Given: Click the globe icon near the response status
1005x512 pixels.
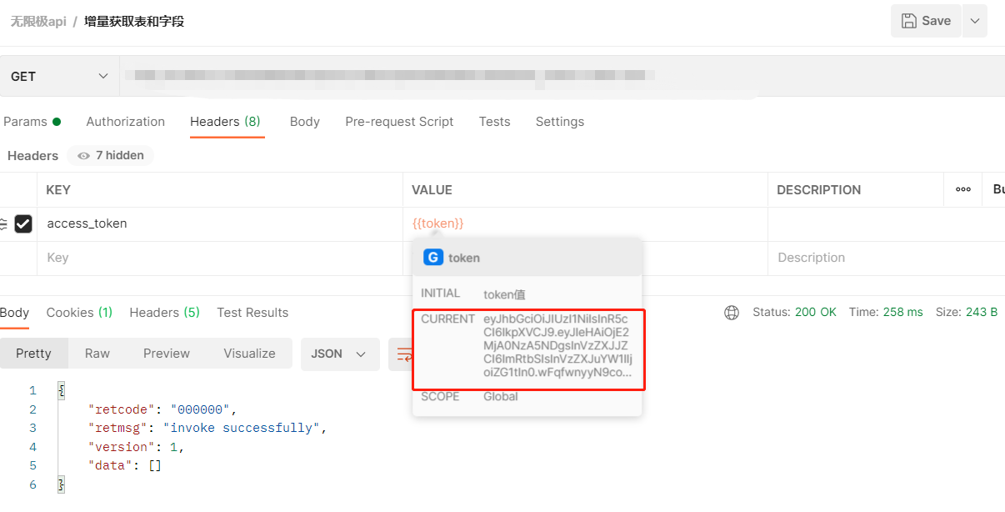Looking at the screenshot, I should tap(732, 313).
